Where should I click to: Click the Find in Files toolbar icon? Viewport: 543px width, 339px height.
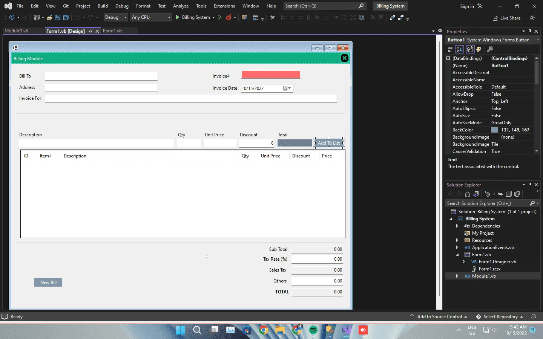(x=244, y=17)
